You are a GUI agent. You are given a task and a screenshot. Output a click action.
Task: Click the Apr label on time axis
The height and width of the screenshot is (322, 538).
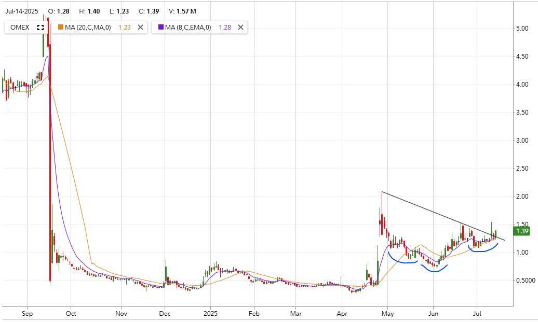[342, 313]
